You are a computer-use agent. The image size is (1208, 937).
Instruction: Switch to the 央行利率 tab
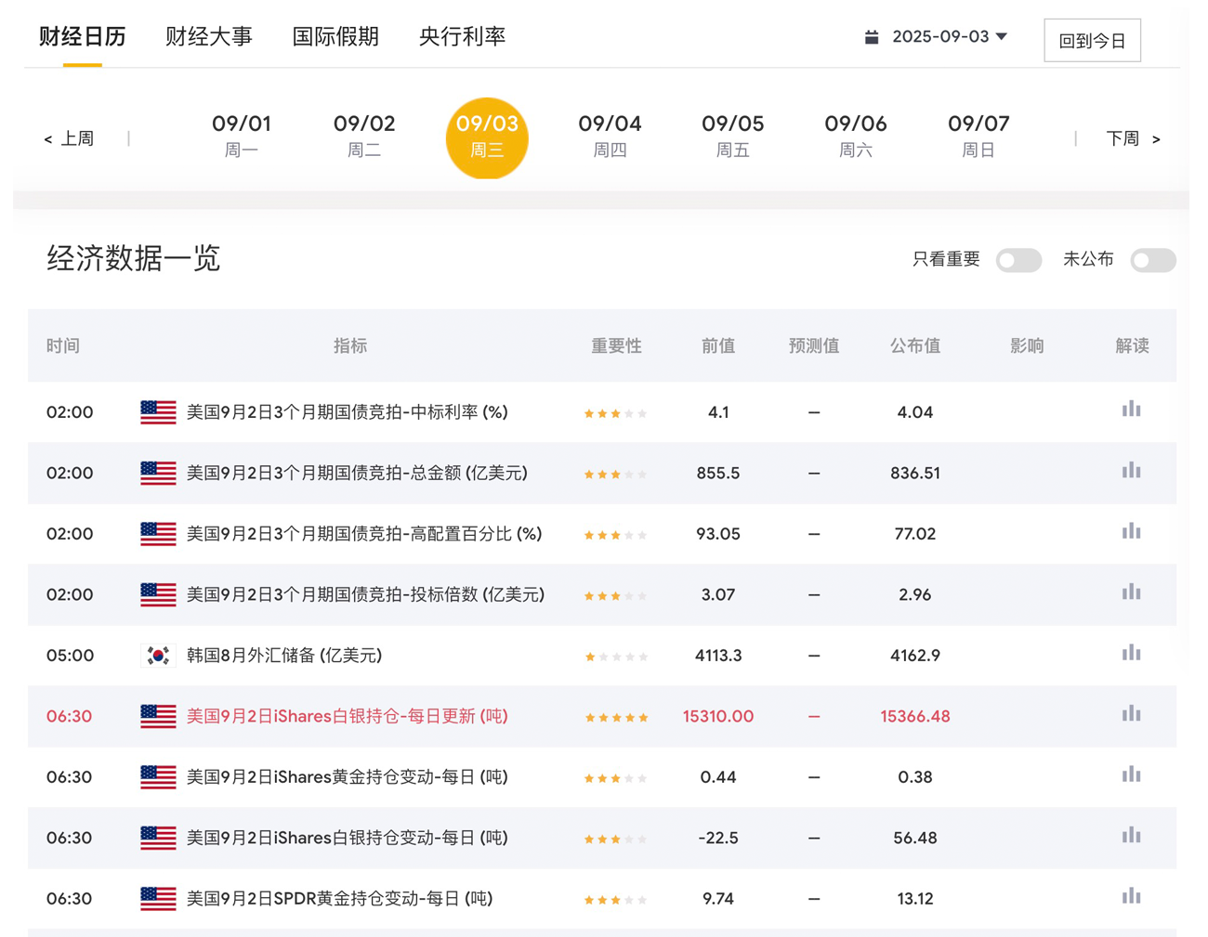(x=462, y=37)
